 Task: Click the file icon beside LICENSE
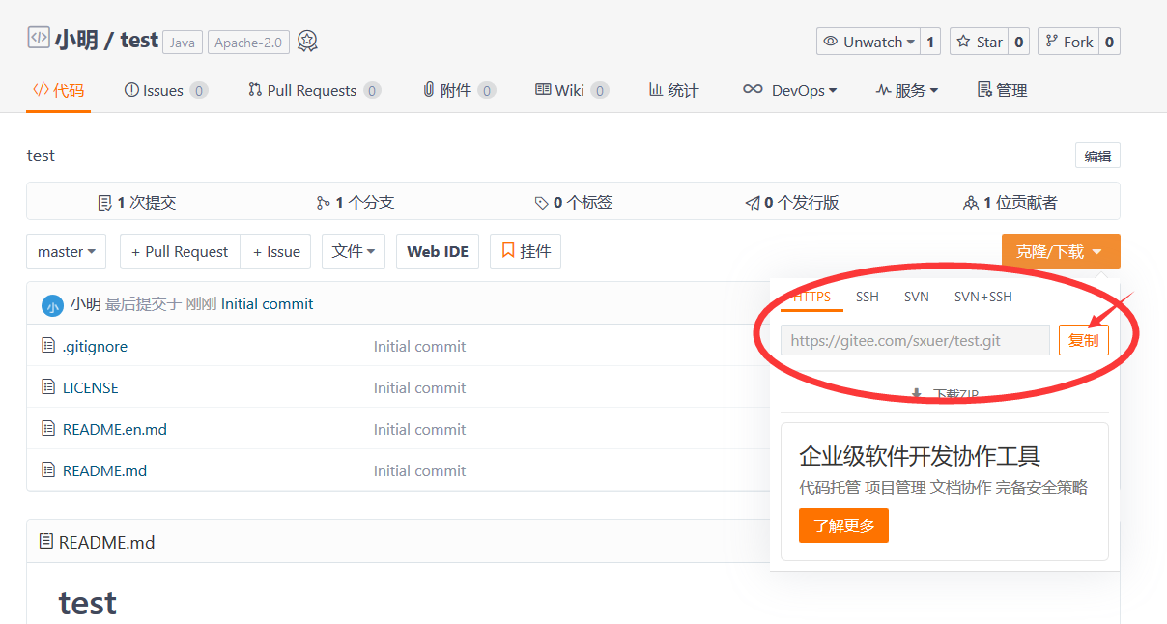coord(48,386)
